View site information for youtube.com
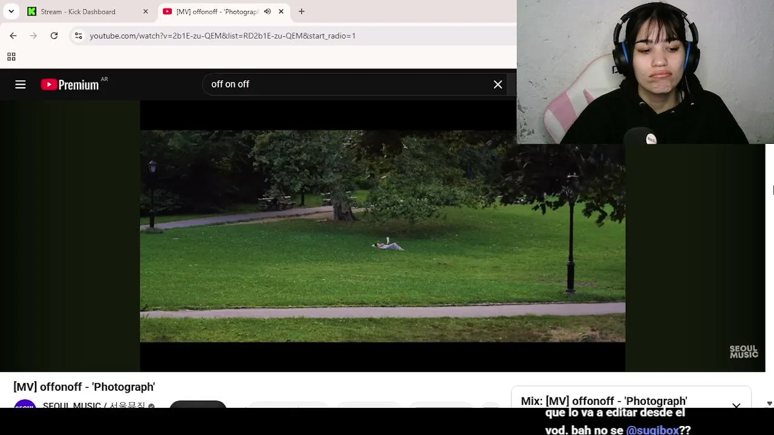Viewport: 774px width, 435px height. coord(78,36)
